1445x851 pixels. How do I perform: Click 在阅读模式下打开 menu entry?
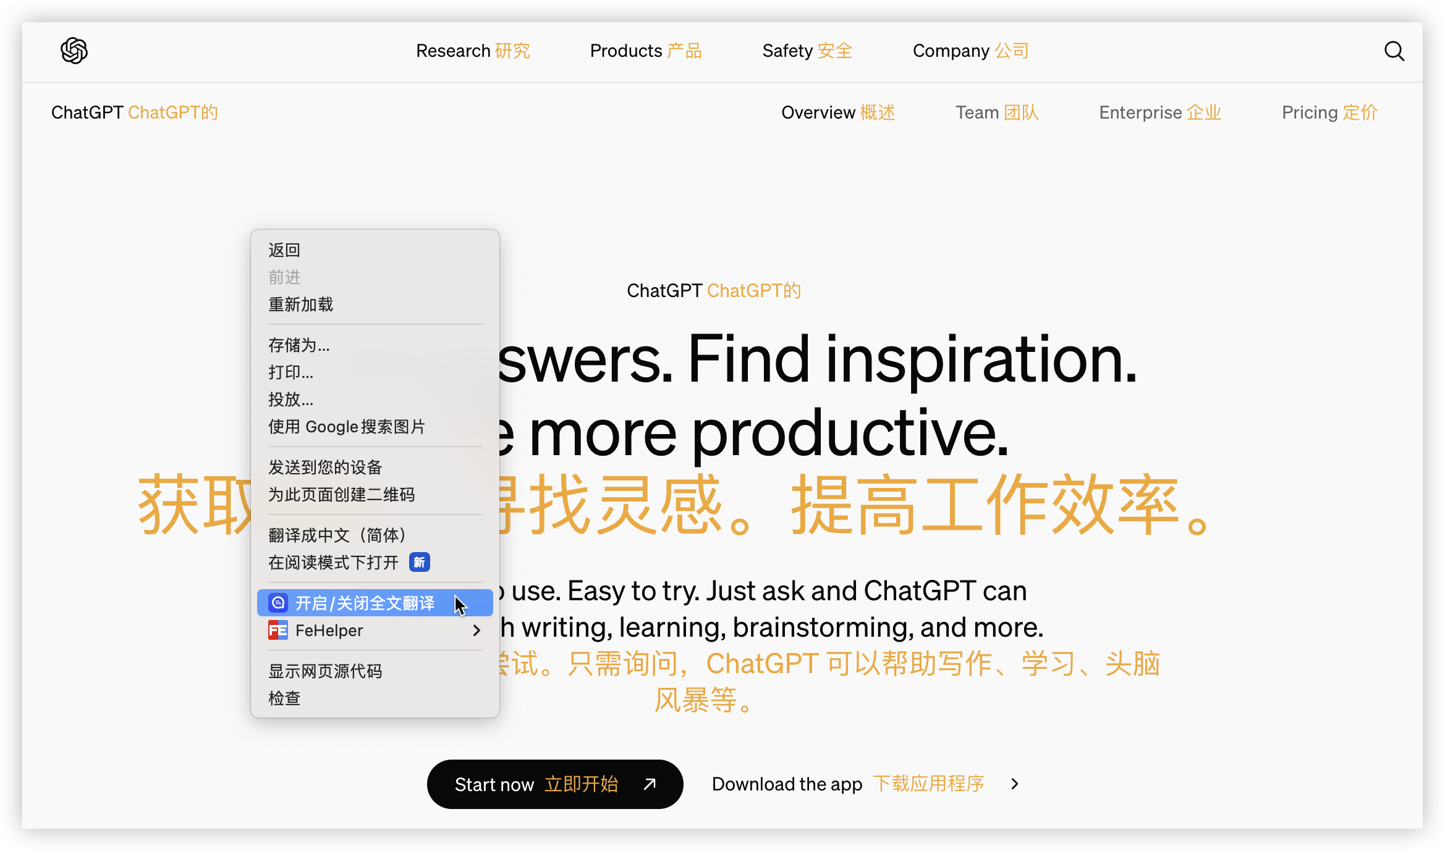pyautogui.click(x=334, y=563)
